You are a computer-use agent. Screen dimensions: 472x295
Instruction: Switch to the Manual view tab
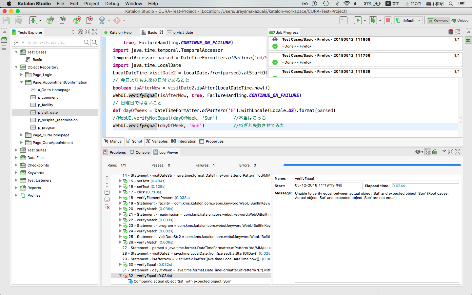pyautogui.click(x=113, y=141)
